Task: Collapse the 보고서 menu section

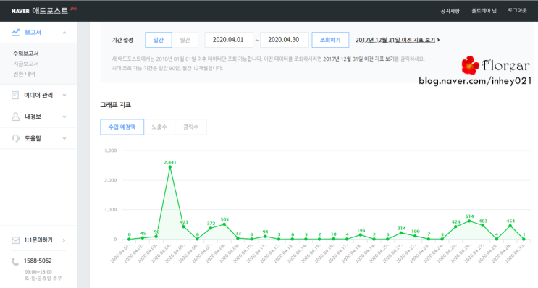Action: [64, 33]
